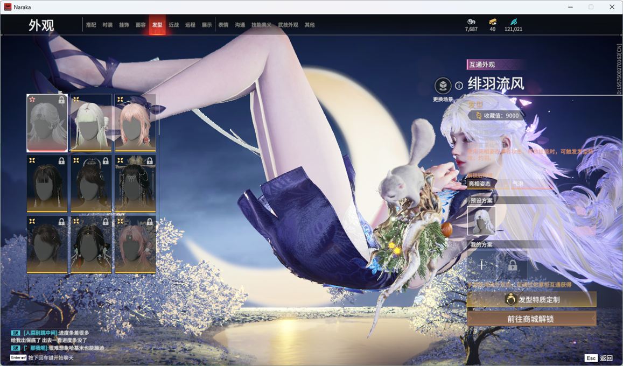
Task: Click the locked scheme slot under 我的方案
Action: pos(513,265)
